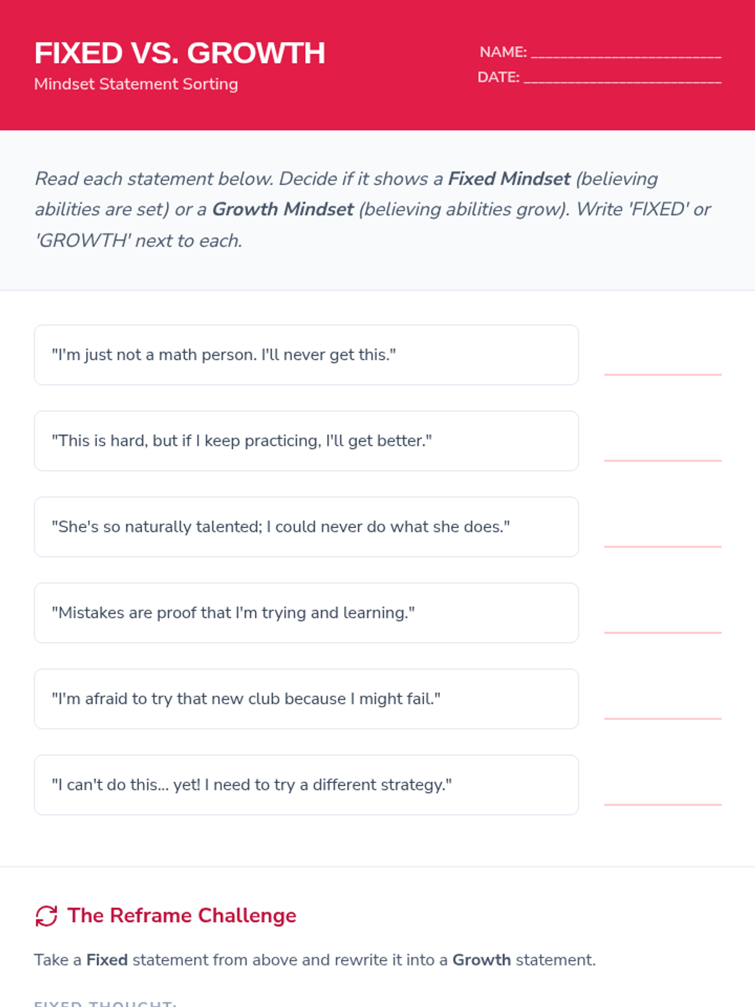The height and width of the screenshot is (1007, 755).
Task: Select the "I can't do this... yet!" card
Action: point(306,785)
